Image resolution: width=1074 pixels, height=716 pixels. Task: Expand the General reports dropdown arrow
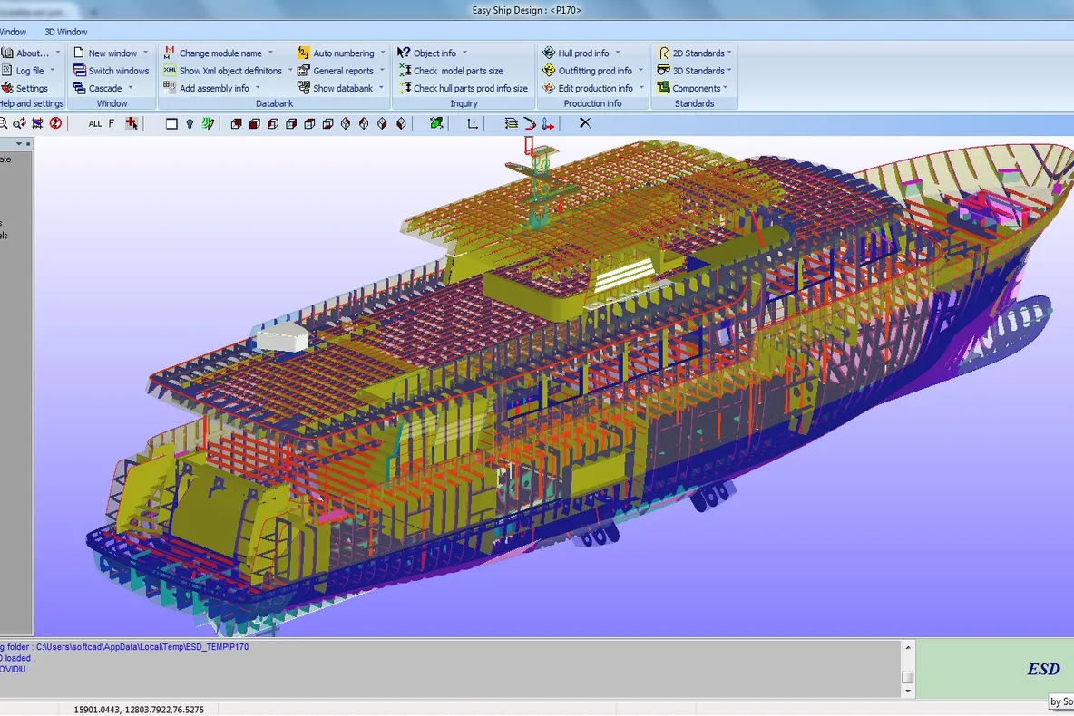point(382,71)
